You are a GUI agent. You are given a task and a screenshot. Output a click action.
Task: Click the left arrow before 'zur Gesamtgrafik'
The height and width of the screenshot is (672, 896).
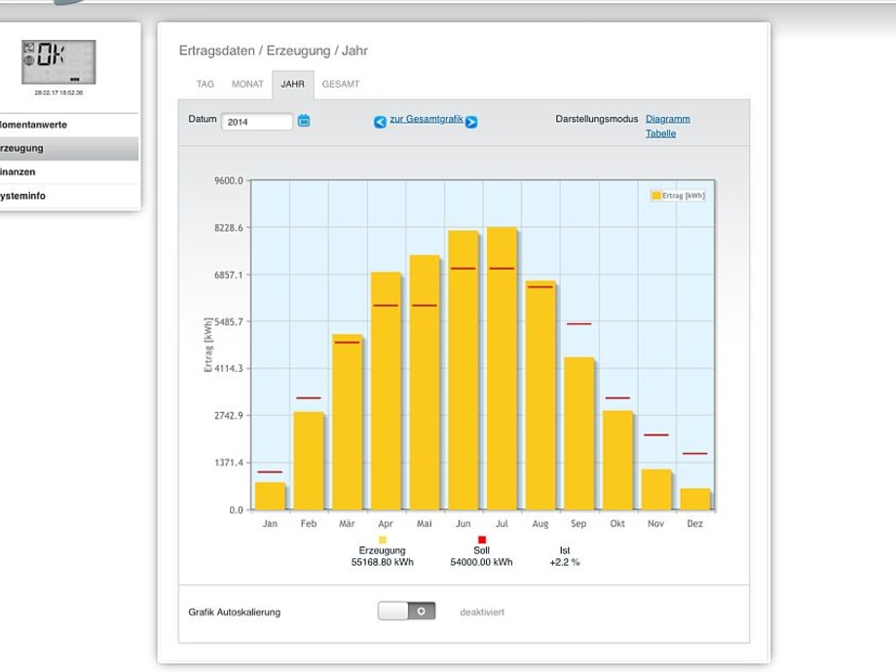[380, 122]
